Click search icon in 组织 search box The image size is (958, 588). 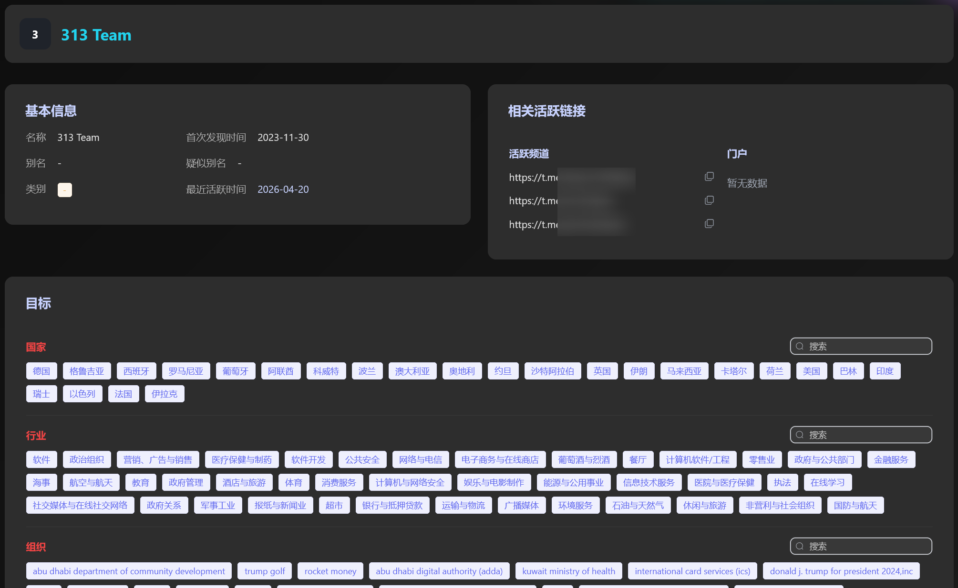pos(800,546)
